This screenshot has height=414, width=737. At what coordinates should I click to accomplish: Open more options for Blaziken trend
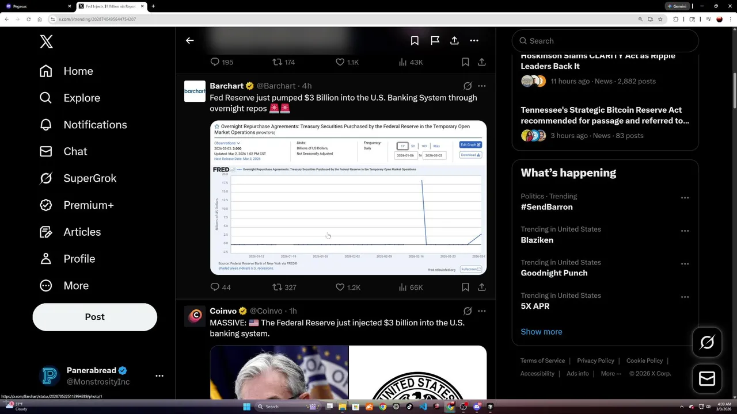[x=685, y=231]
